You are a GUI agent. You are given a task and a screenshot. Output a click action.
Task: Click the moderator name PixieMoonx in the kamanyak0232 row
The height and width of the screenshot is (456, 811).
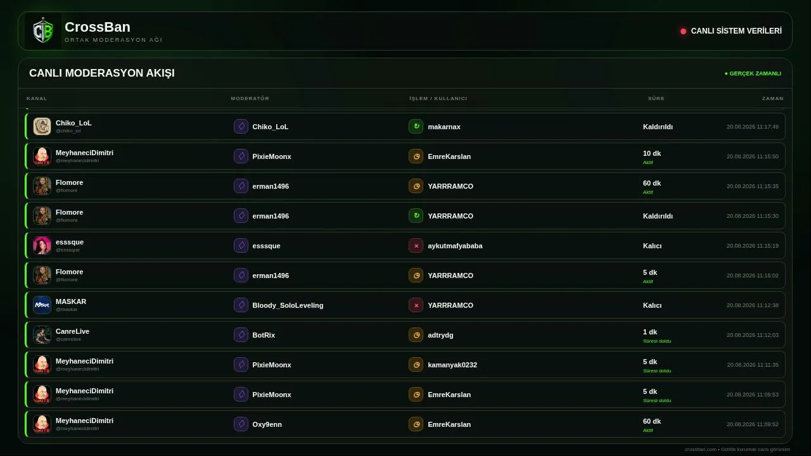(x=272, y=365)
